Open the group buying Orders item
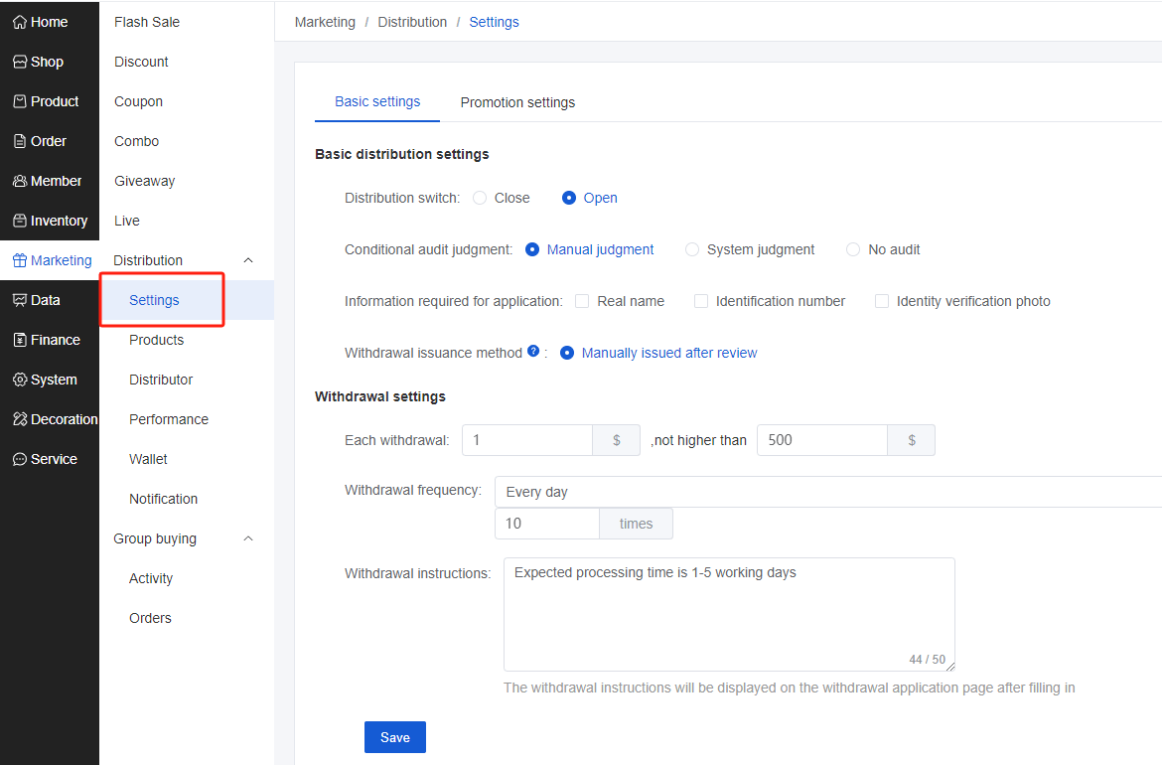This screenshot has height=765, width=1162. coord(150,618)
